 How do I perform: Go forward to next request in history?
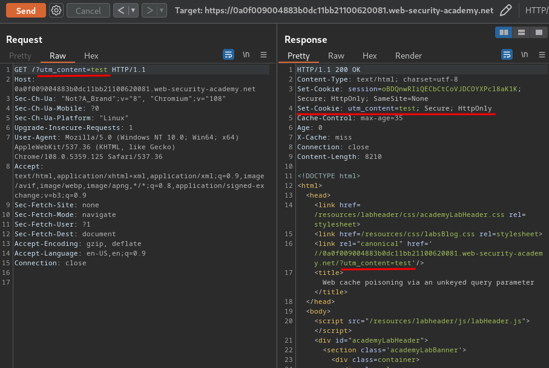[x=150, y=10]
